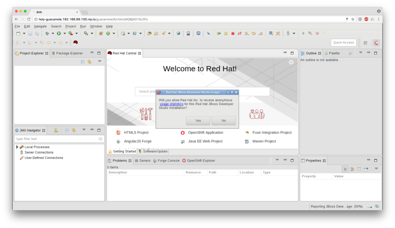Open the Navigate menu
Image resolution: width=395 pixels, height=228 pixels.
click(40, 26)
